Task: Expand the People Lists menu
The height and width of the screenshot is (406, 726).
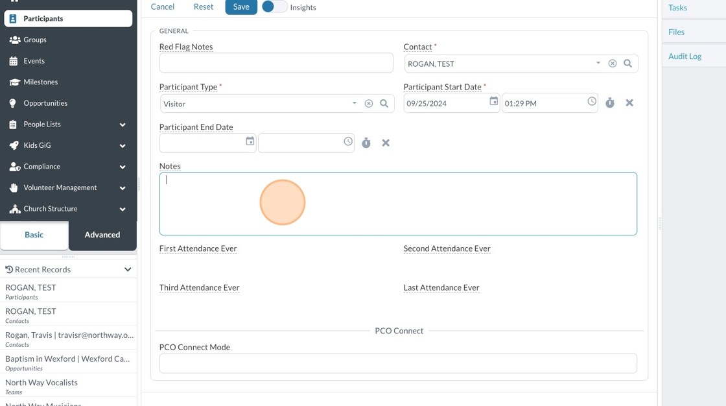Action: click(x=123, y=125)
